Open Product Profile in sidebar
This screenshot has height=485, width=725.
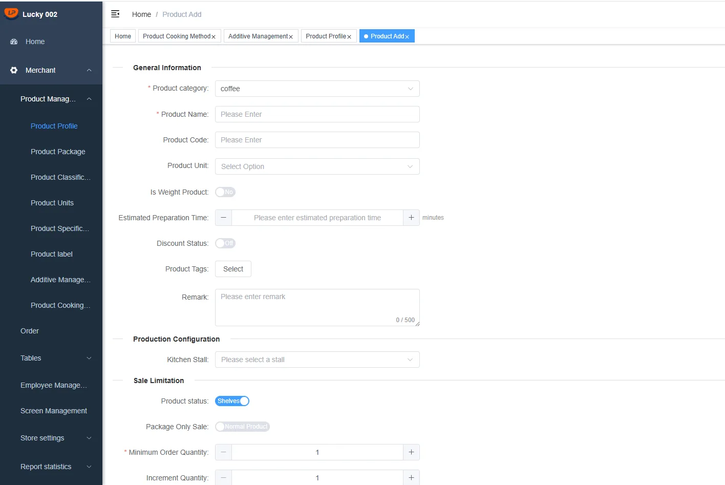coord(54,126)
